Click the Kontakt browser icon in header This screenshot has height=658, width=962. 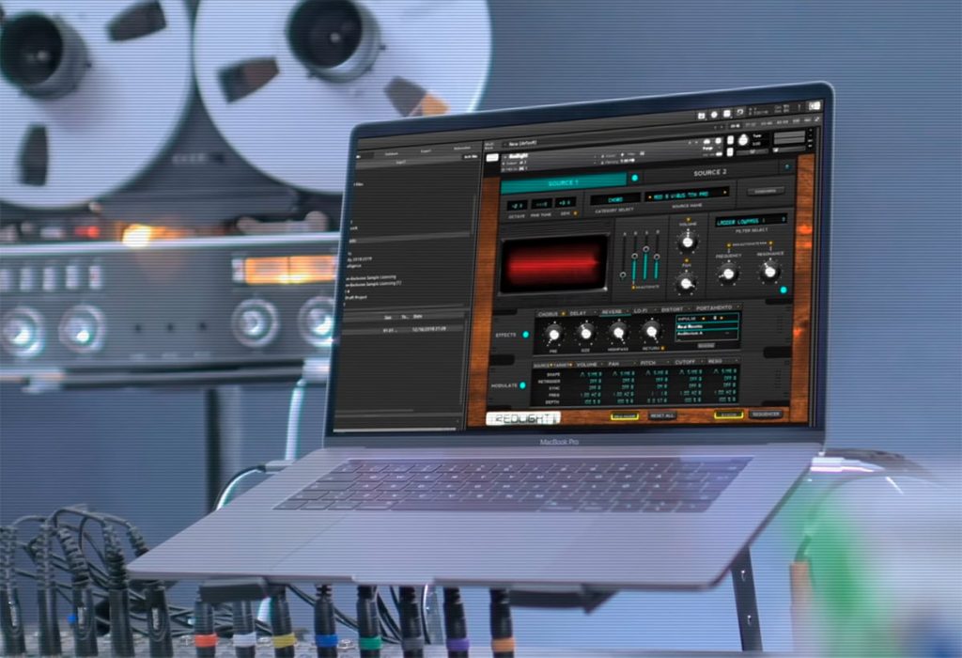coord(701,116)
